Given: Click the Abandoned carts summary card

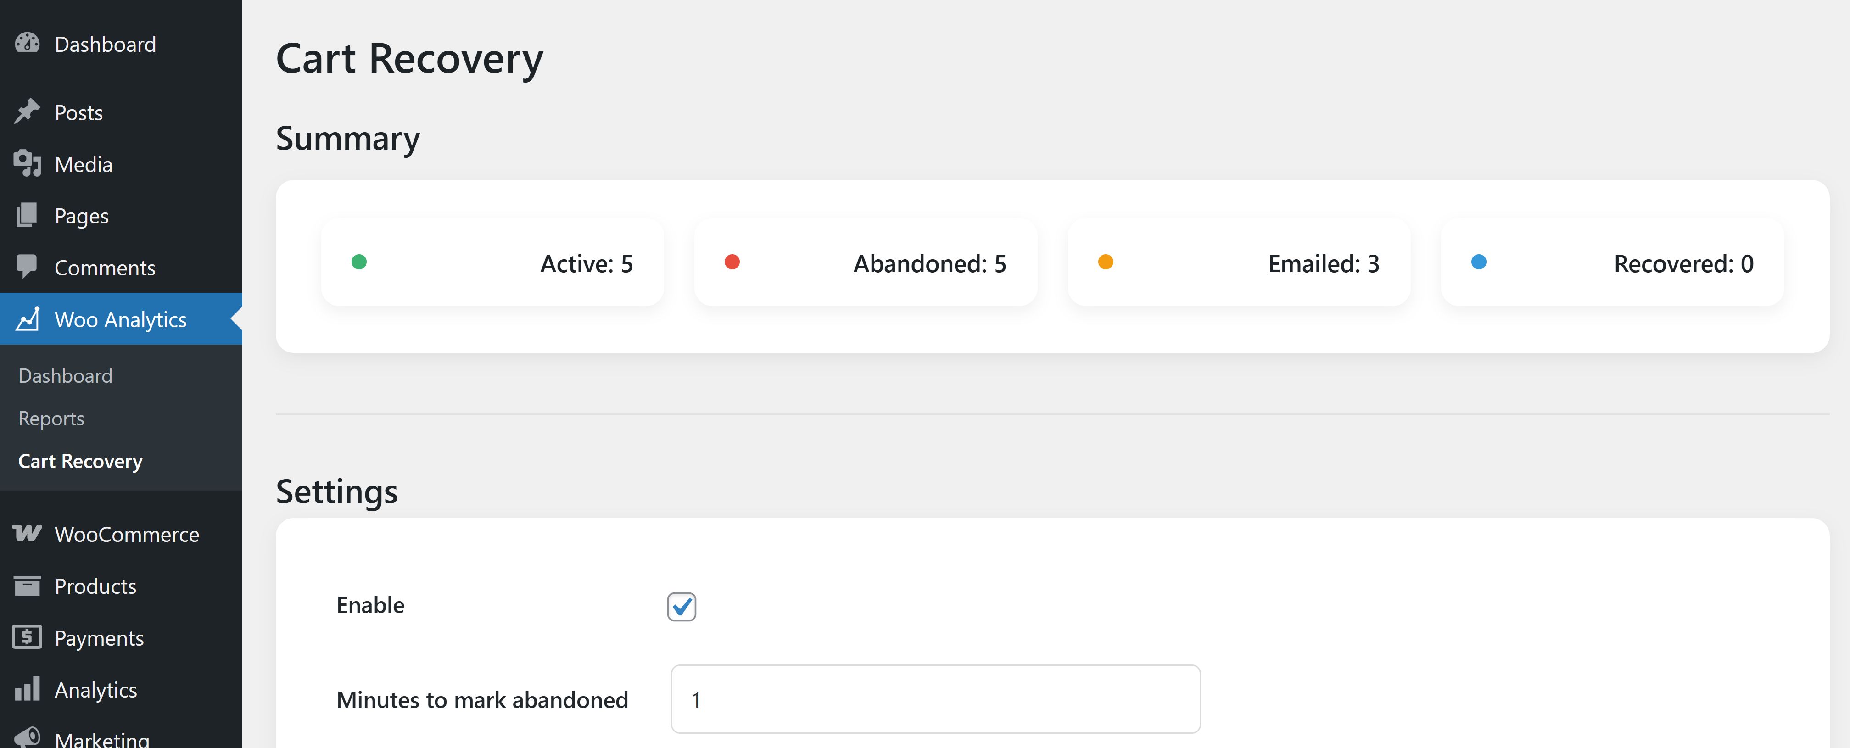Looking at the screenshot, I should tap(865, 263).
